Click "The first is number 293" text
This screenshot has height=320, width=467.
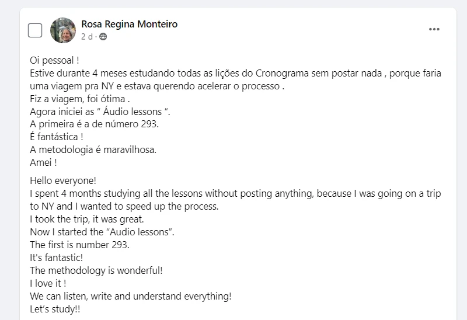[79, 245]
